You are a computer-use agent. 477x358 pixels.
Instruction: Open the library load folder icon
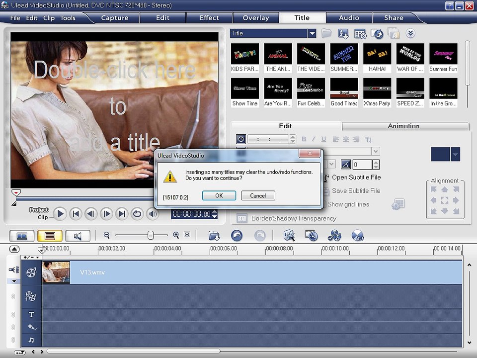[x=326, y=33]
